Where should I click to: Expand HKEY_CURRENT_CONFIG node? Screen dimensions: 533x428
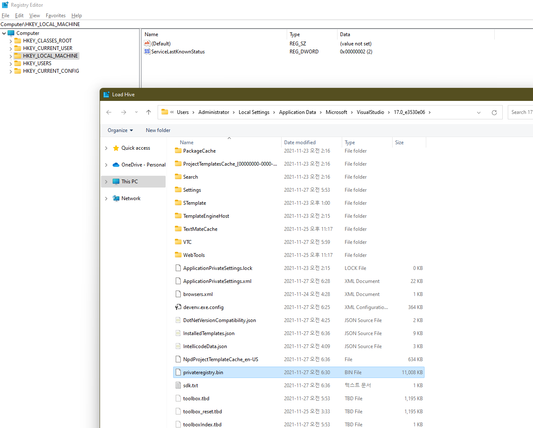click(11, 71)
